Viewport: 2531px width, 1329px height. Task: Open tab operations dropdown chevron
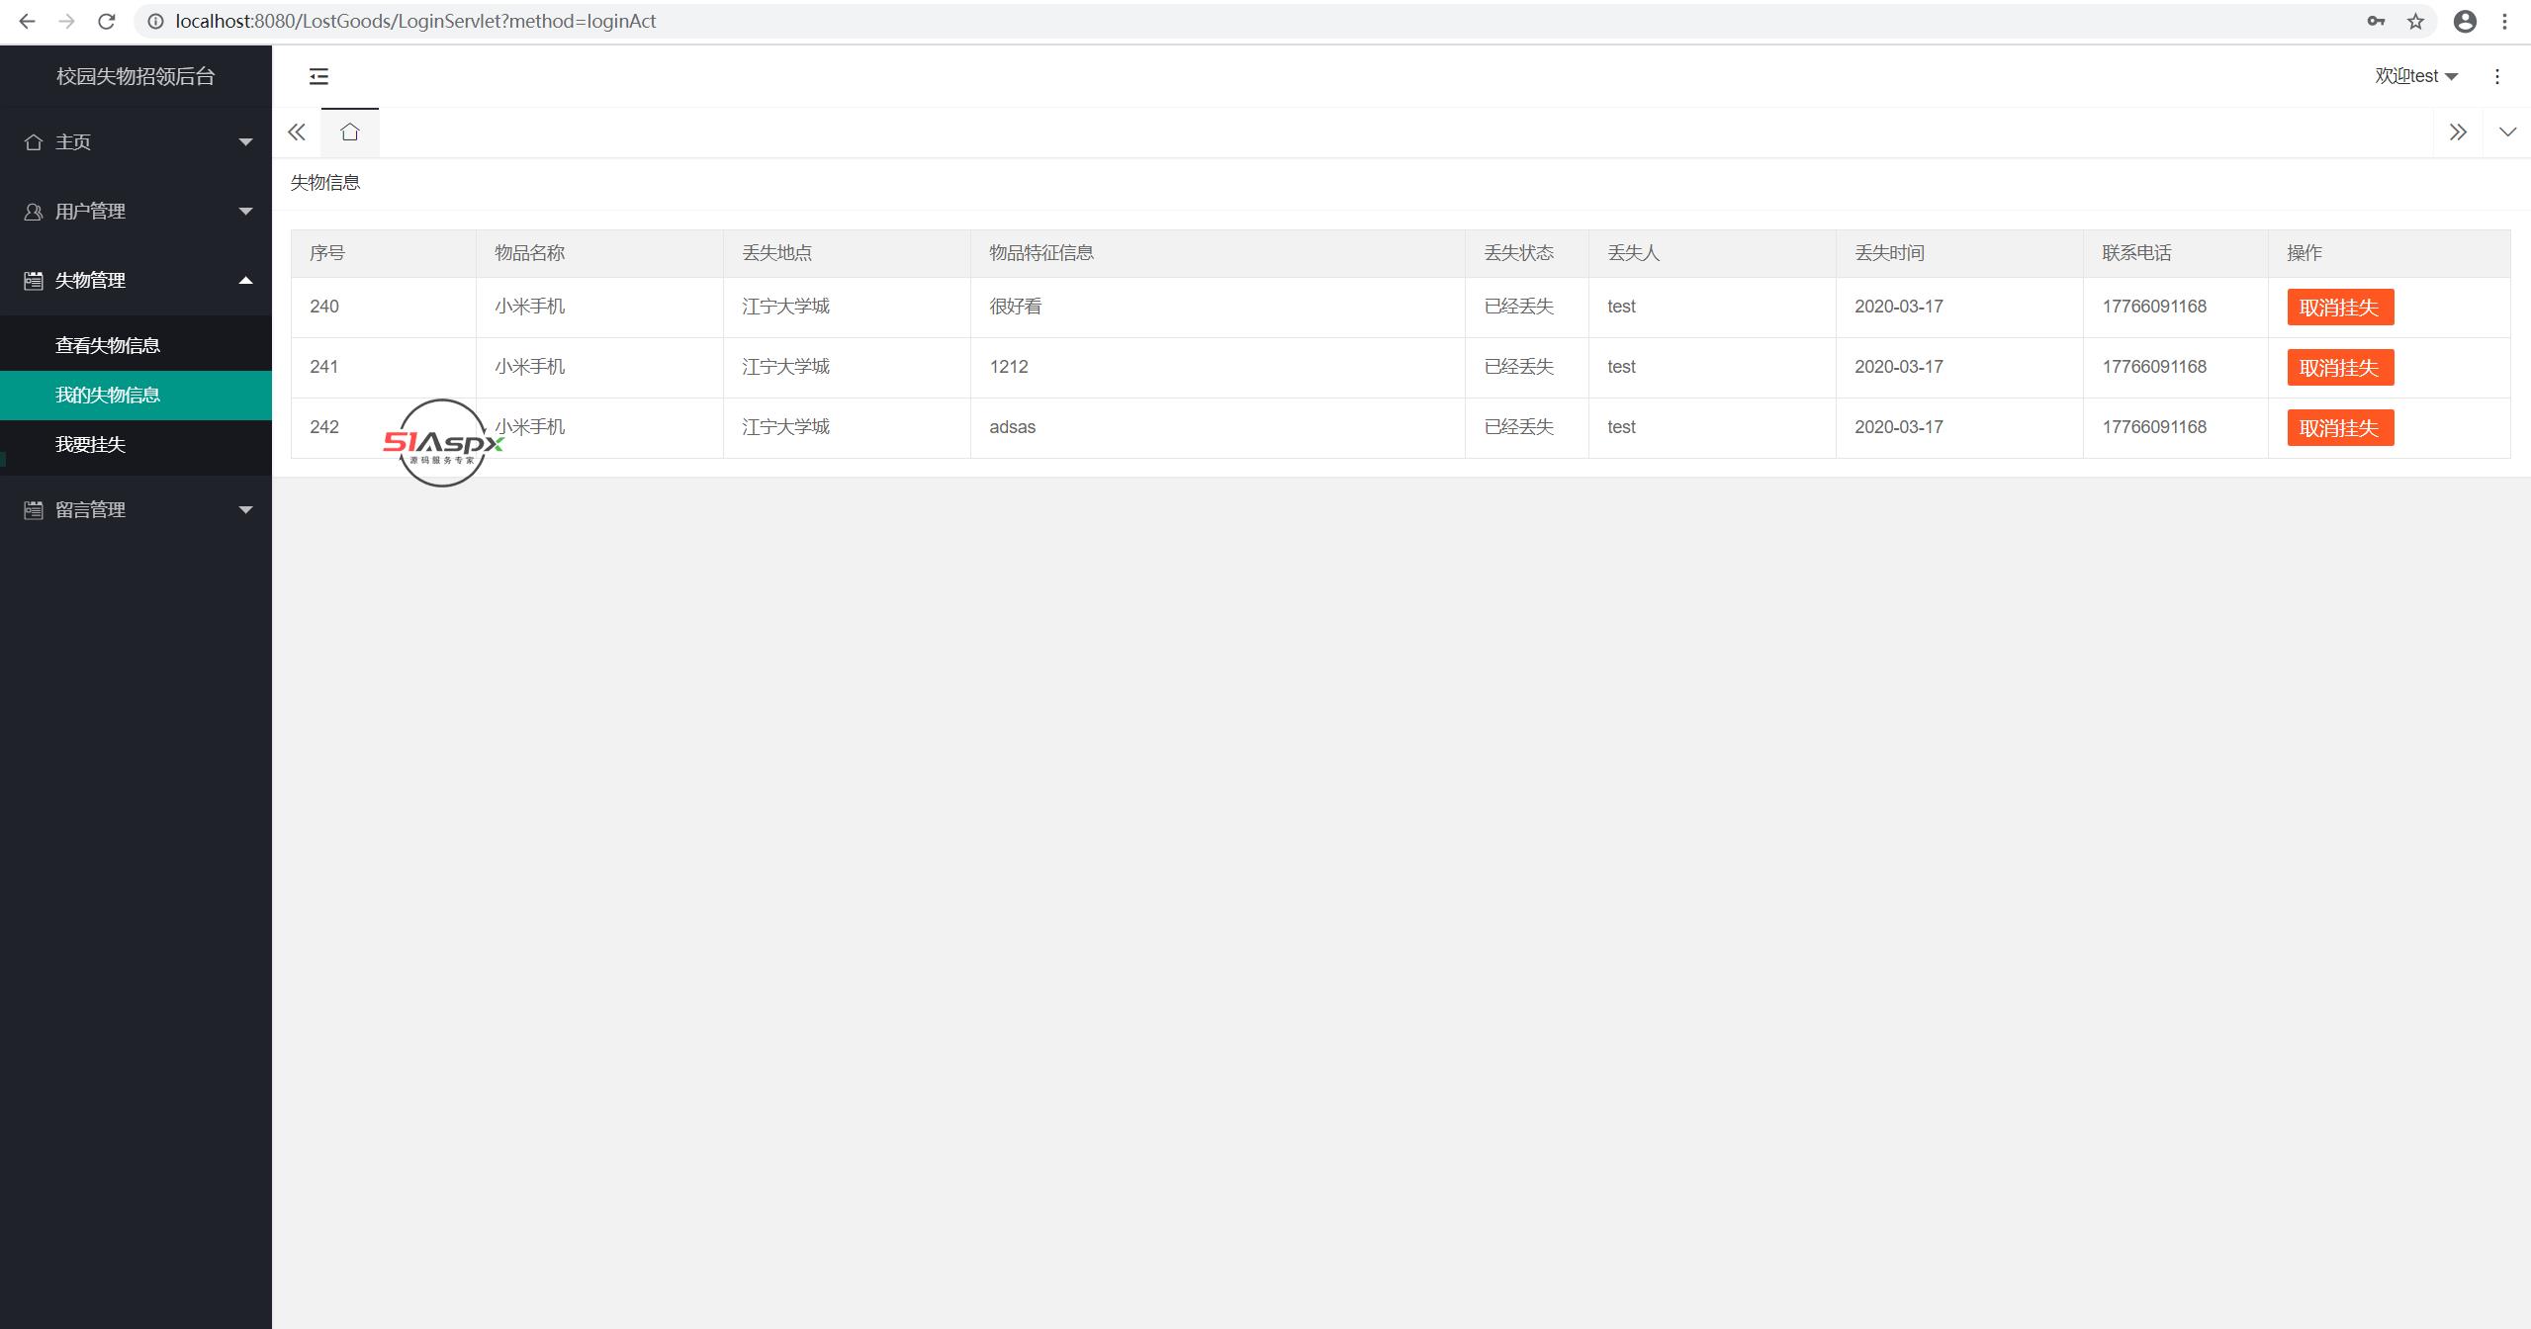[x=2506, y=132]
